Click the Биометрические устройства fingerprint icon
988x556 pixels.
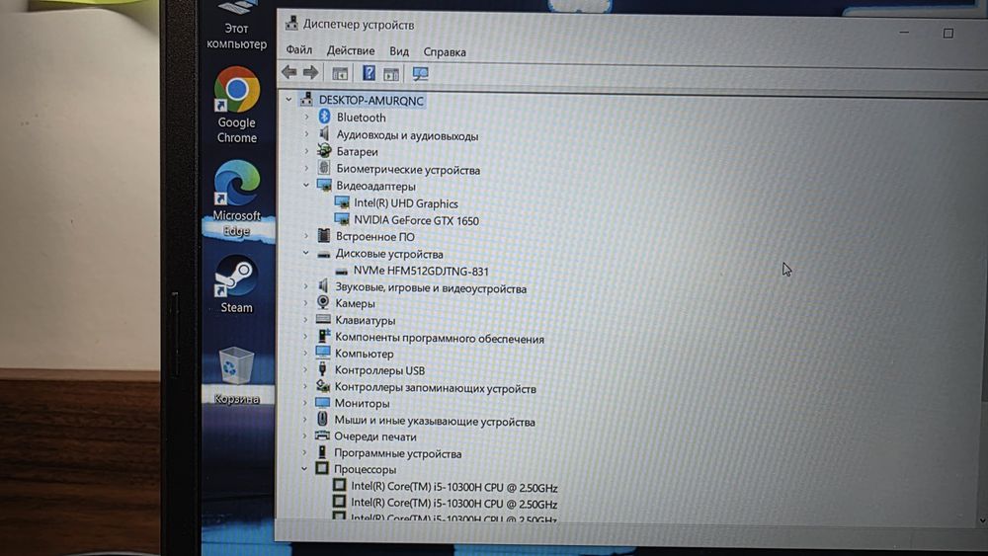[x=324, y=168]
